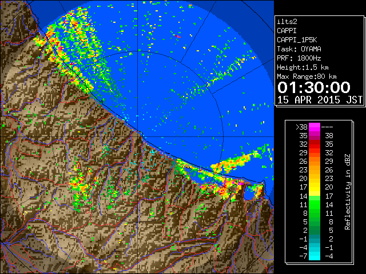The image size is (366, 274).
Task: Pick the bright green 11-14 dBZ band
Action: [315, 204]
